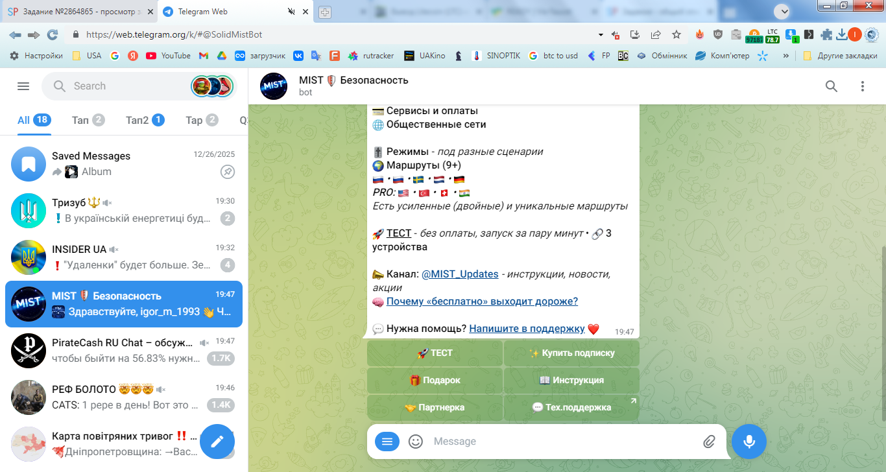Open the bot commands menu button
Image resolution: width=886 pixels, height=472 pixels.
pyautogui.click(x=387, y=442)
